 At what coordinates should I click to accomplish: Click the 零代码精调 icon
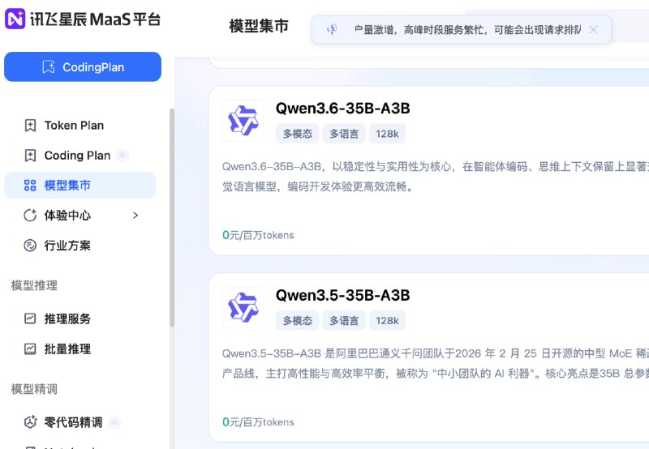(x=30, y=422)
